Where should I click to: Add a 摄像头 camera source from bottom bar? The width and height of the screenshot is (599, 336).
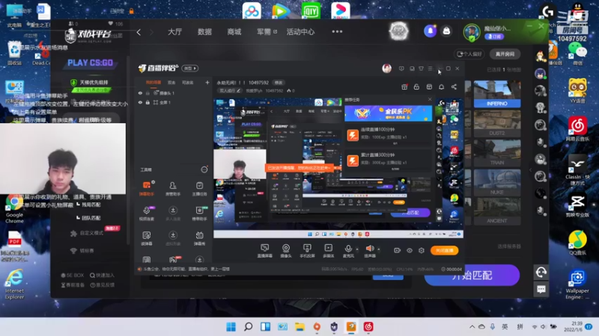pos(286,251)
